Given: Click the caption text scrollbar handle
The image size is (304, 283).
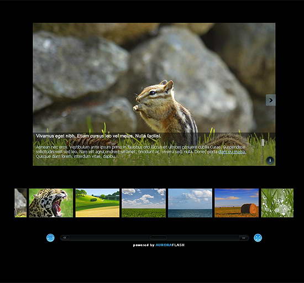Looking at the screenshot, I should click(x=263, y=143).
